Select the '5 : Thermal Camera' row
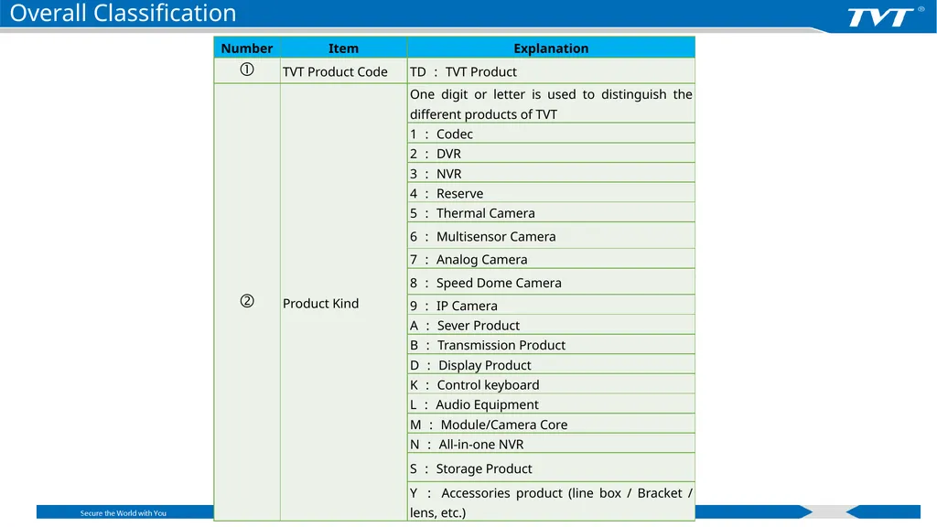The image size is (937, 527). (551, 212)
